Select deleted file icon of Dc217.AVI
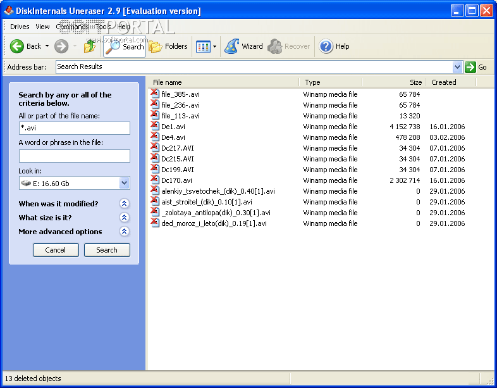This screenshot has height=388, width=497. (x=155, y=147)
